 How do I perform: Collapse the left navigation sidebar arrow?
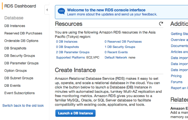[x=47, y=10]
